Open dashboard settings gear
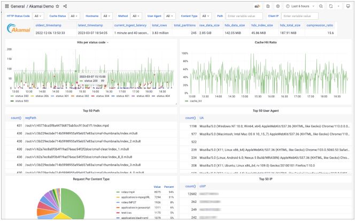Viewport: 356px width, 221px height. (x=277, y=6)
